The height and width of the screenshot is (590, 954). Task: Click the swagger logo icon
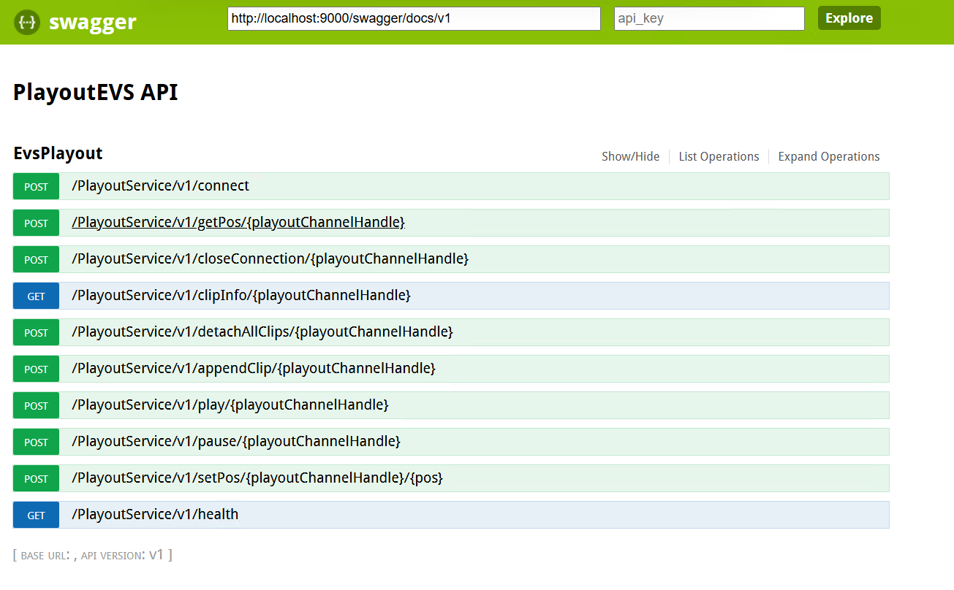click(x=27, y=22)
